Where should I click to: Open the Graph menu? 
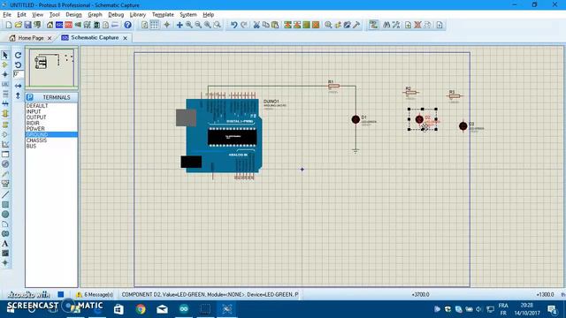[95, 15]
